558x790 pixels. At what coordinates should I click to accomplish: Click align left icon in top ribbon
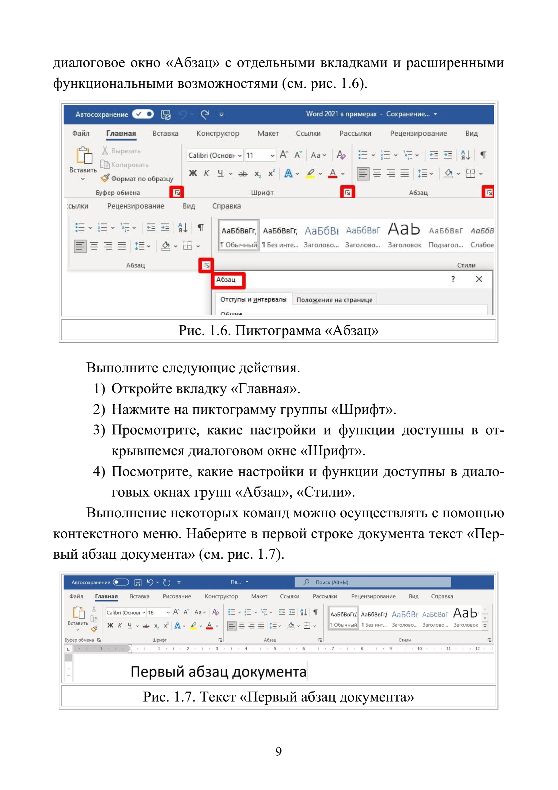click(363, 173)
